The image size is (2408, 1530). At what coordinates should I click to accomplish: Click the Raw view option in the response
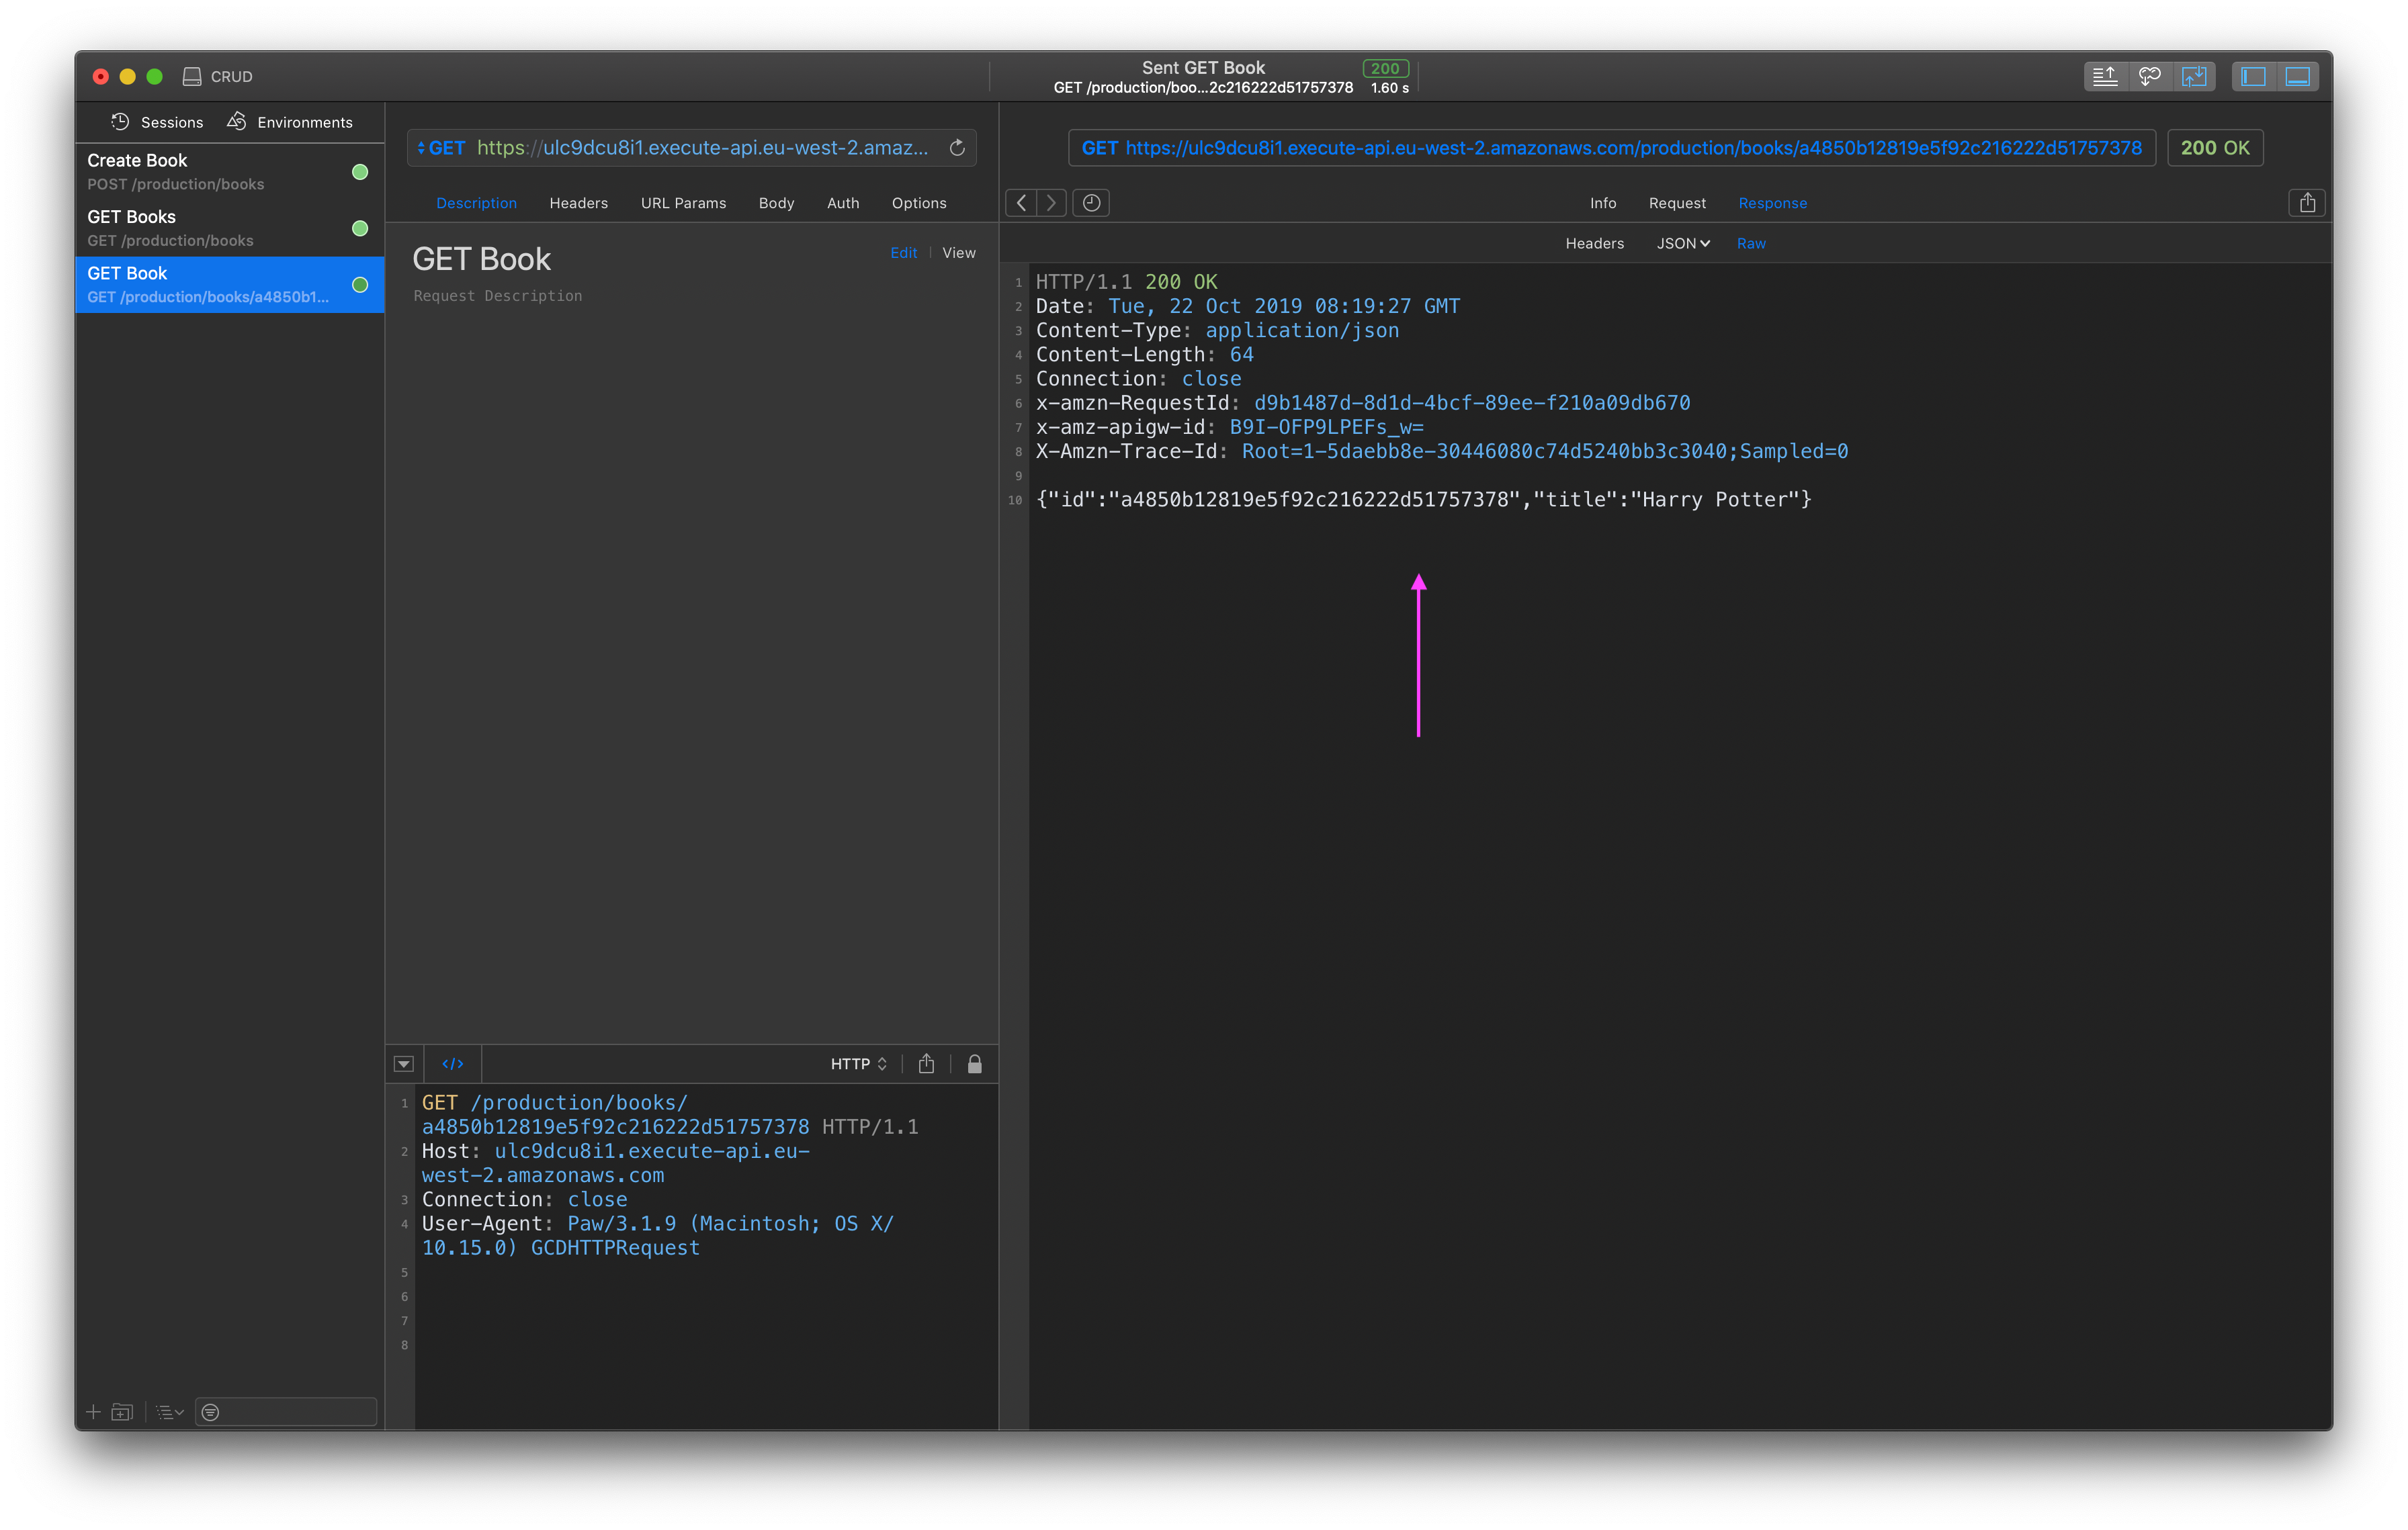(1751, 243)
